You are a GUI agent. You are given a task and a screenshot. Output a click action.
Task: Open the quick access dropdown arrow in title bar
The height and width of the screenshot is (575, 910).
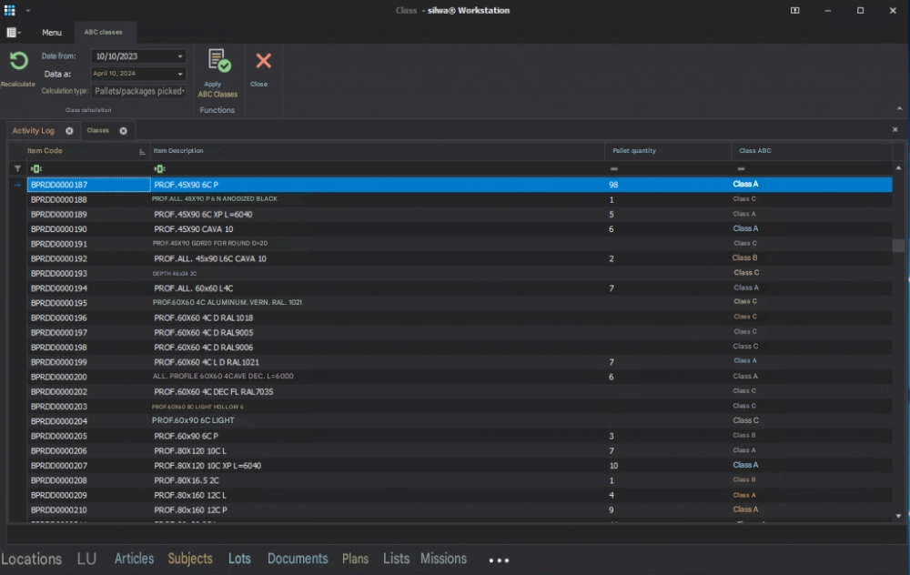click(x=28, y=10)
